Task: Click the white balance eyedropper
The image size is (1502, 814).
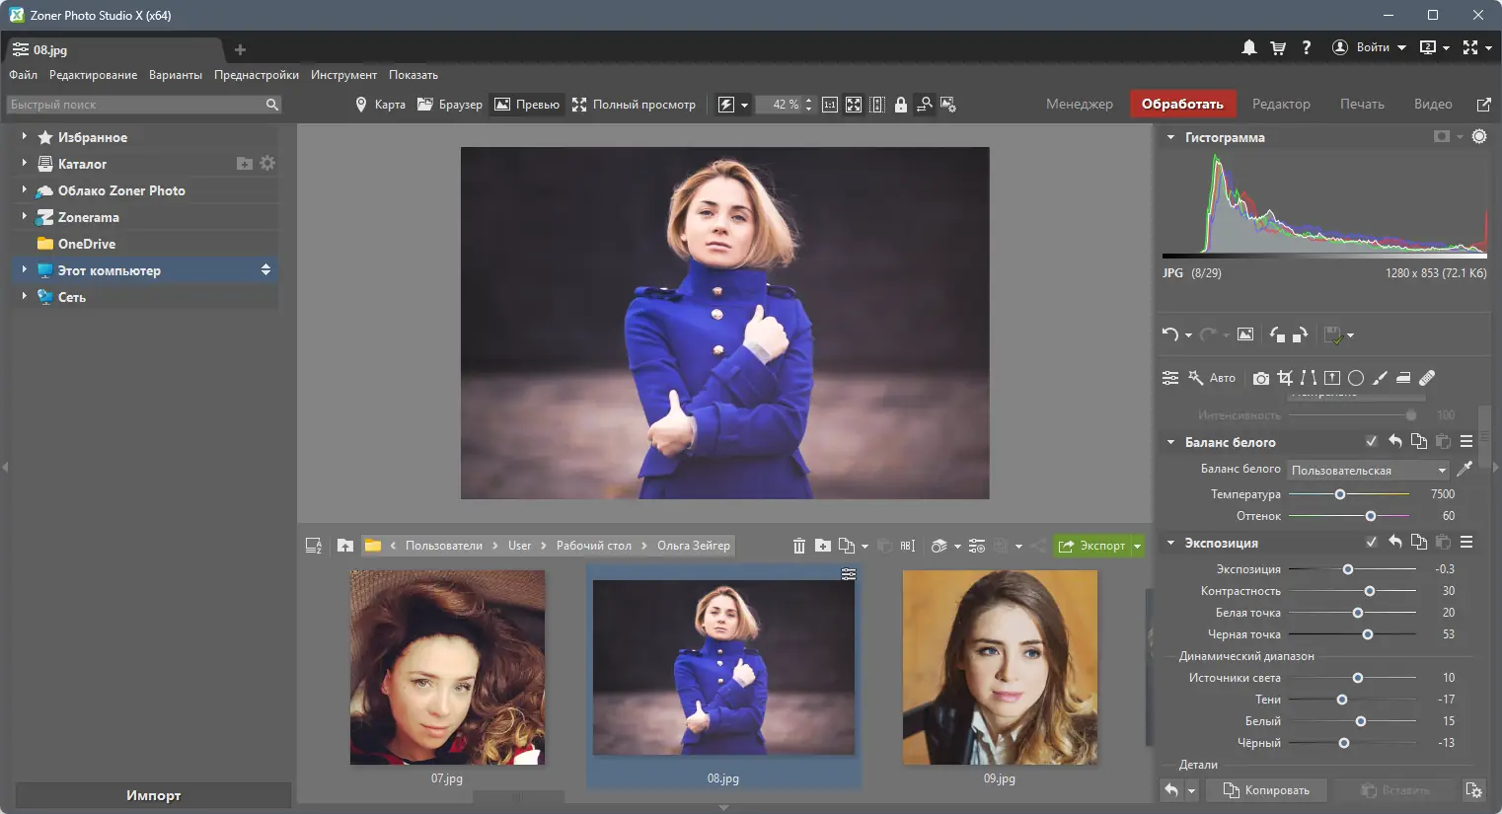Action: click(x=1464, y=470)
